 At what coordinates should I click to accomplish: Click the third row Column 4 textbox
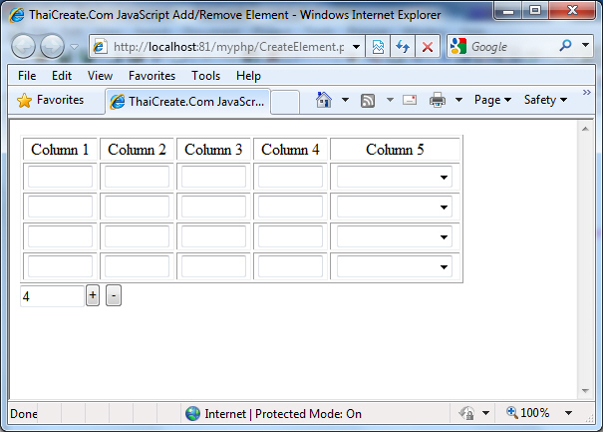(x=290, y=236)
